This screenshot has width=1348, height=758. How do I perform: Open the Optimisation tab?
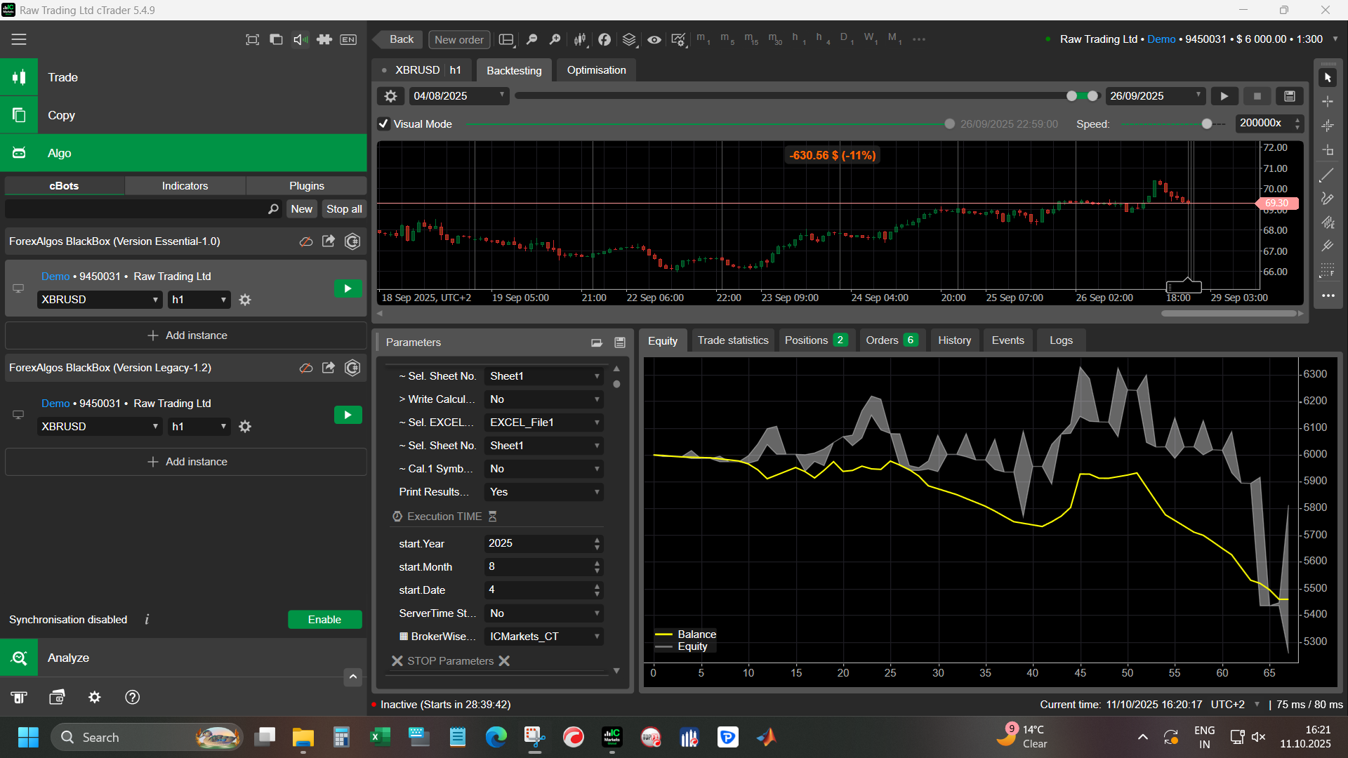[x=596, y=70]
